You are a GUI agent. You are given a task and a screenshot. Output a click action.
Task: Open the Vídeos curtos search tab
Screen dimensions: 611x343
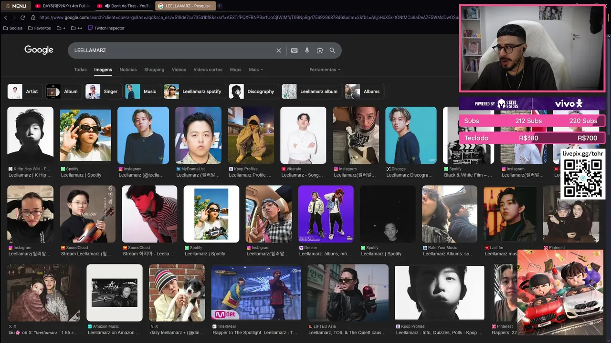208,70
